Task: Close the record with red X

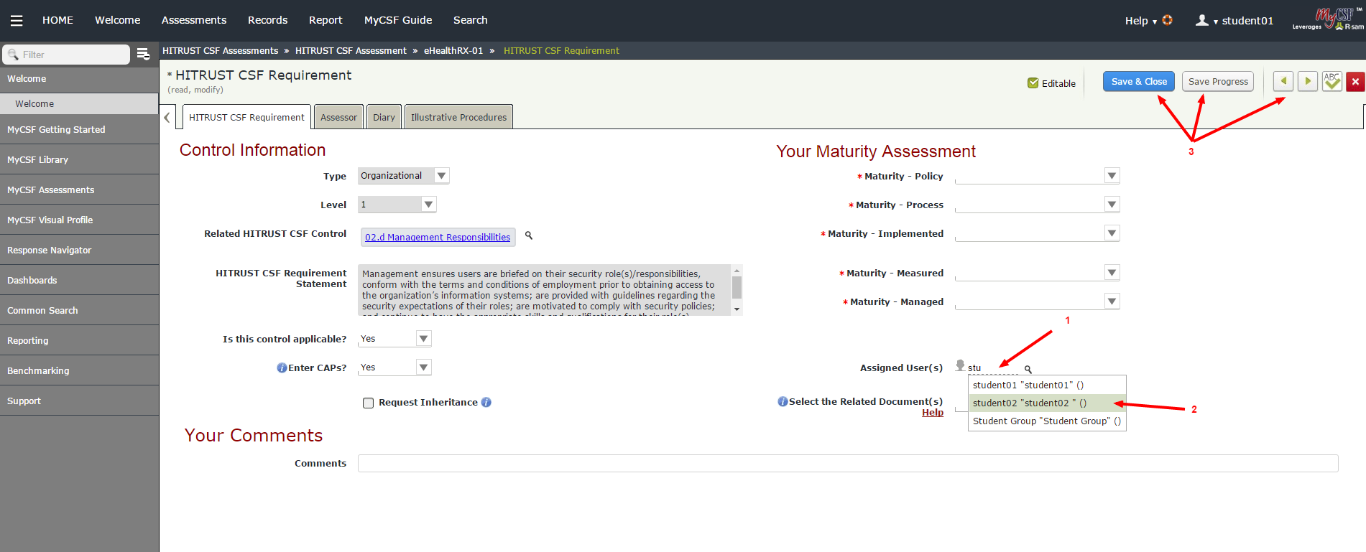Action: point(1355,81)
